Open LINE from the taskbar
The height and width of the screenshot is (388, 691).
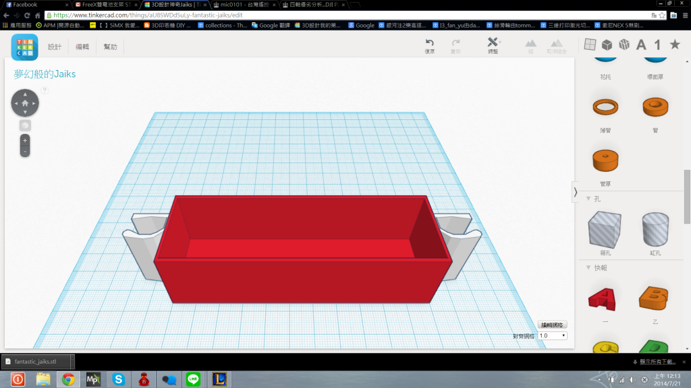tap(194, 379)
